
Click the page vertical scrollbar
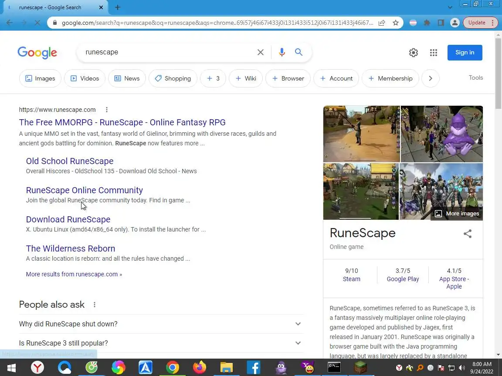[x=498, y=73]
